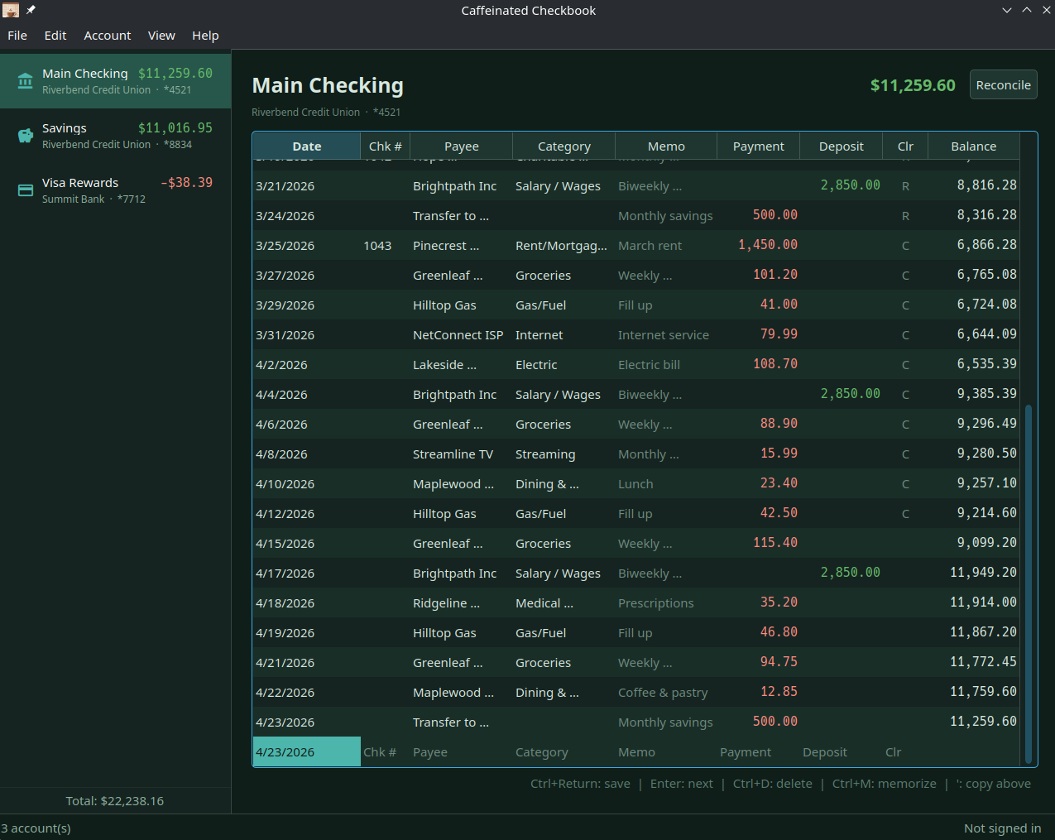Viewport: 1055px width, 840px height.
Task: Sort transactions by the Date column header
Action: pos(306,146)
